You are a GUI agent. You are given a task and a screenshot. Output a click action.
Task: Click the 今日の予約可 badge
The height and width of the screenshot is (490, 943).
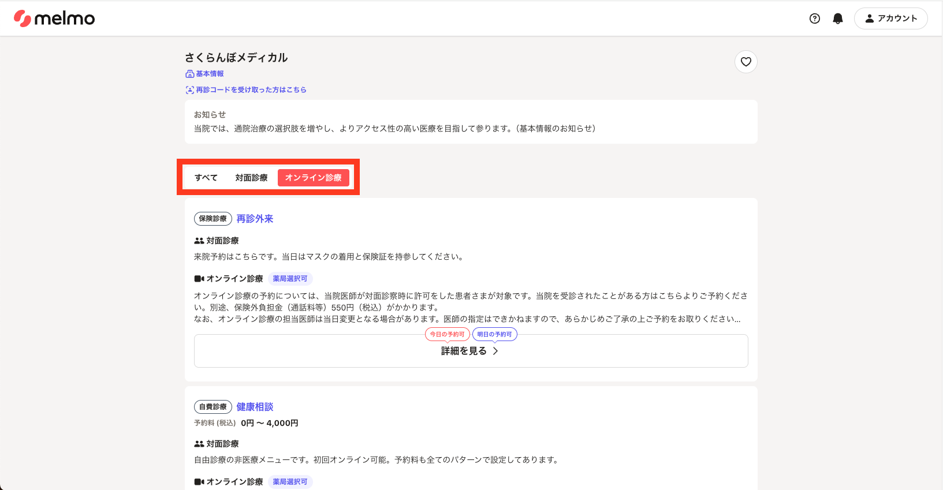click(448, 334)
